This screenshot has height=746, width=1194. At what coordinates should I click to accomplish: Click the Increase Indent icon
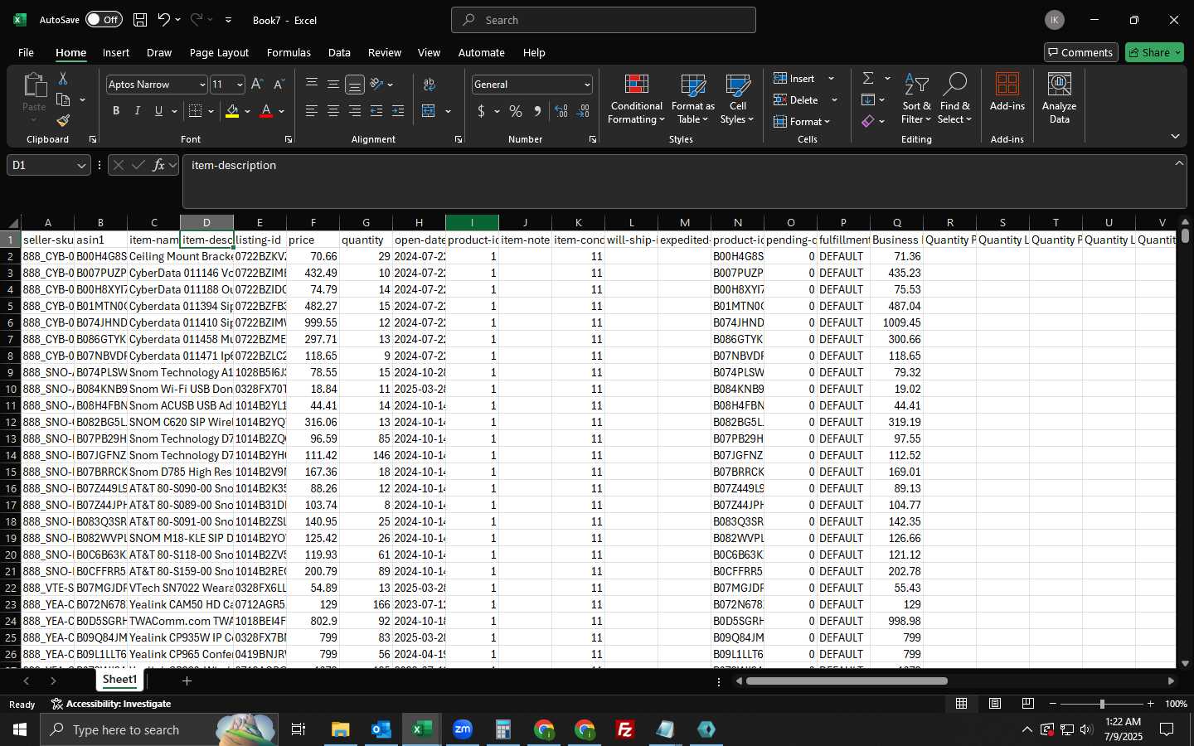point(398,111)
